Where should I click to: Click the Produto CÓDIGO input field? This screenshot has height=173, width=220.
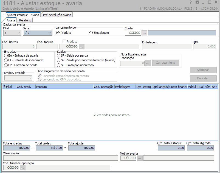(69, 47)
